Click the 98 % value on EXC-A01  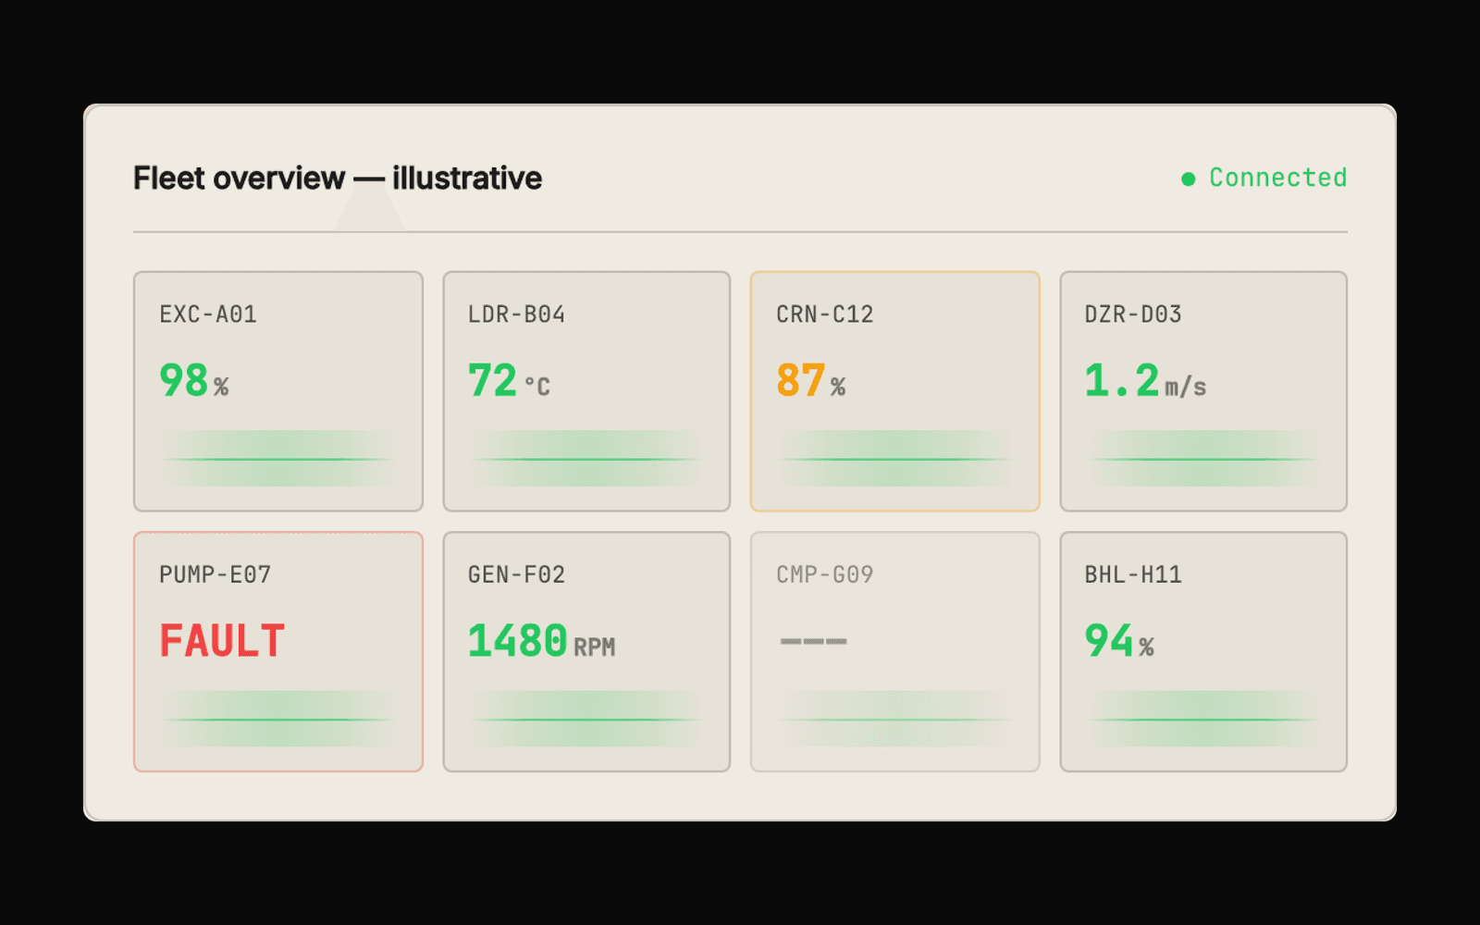click(x=194, y=381)
